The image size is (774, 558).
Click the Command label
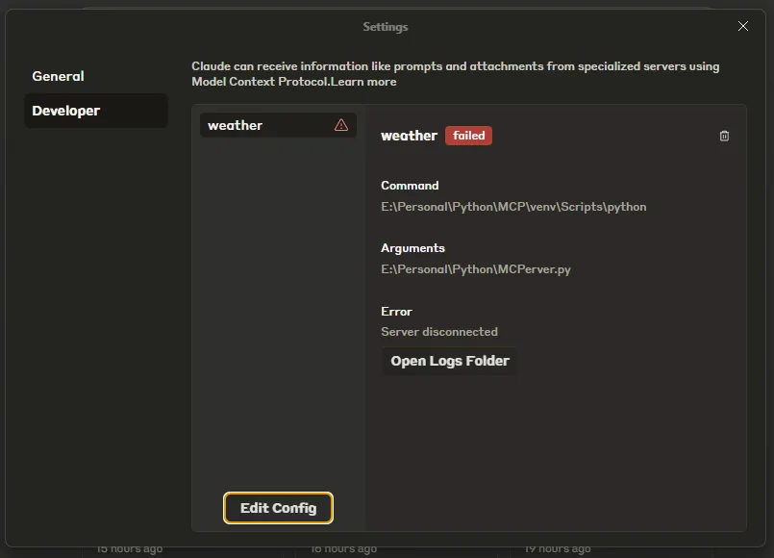pyautogui.click(x=410, y=185)
